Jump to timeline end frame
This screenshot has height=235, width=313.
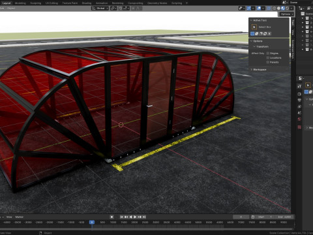point(144,217)
